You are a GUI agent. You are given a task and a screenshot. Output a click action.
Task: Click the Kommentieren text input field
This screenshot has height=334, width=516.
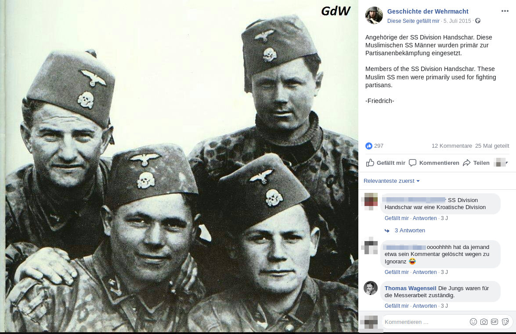click(x=425, y=322)
